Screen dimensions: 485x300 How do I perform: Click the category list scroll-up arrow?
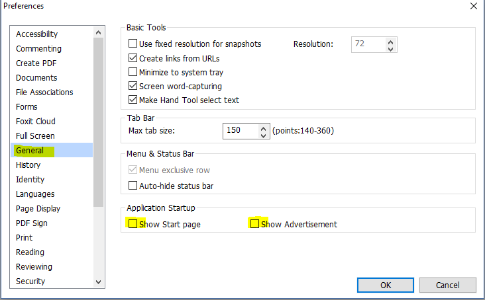pyautogui.click(x=98, y=32)
